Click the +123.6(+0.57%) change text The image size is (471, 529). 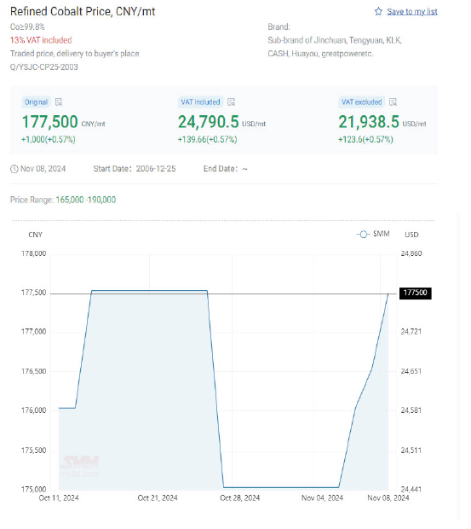point(365,139)
